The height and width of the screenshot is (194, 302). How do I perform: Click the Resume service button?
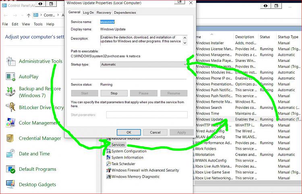tap(174, 93)
